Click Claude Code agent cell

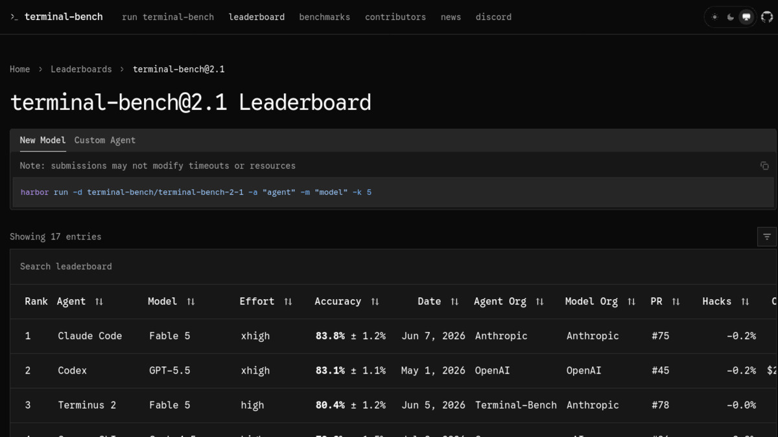tap(89, 336)
